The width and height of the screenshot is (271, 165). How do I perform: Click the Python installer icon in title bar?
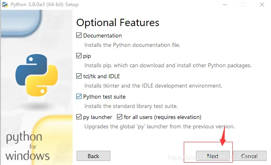pyautogui.click(x=4, y=4)
